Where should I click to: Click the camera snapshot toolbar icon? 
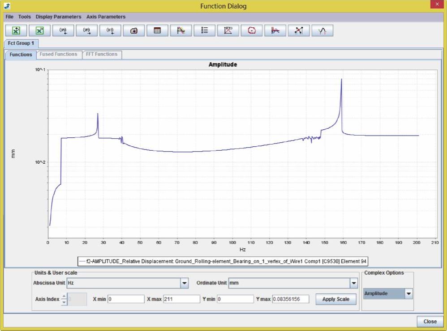pos(133,30)
